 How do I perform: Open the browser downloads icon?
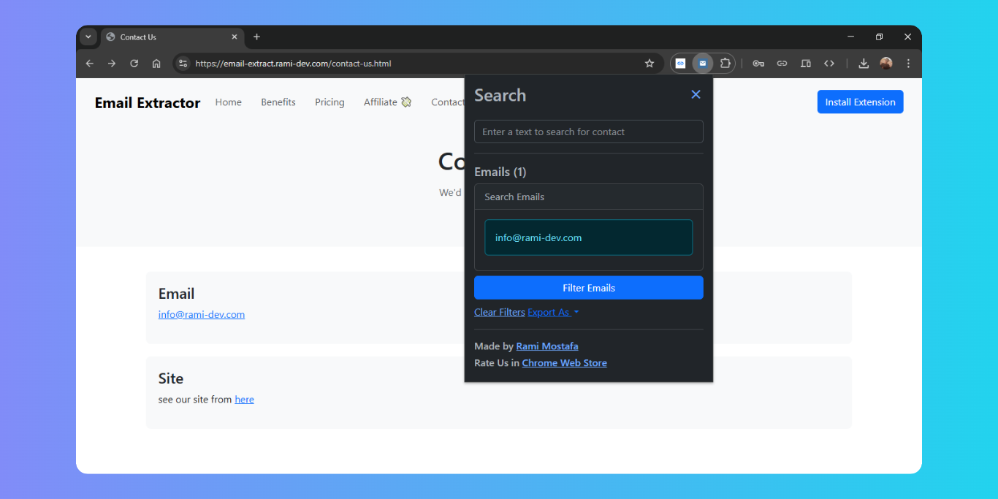[864, 64]
